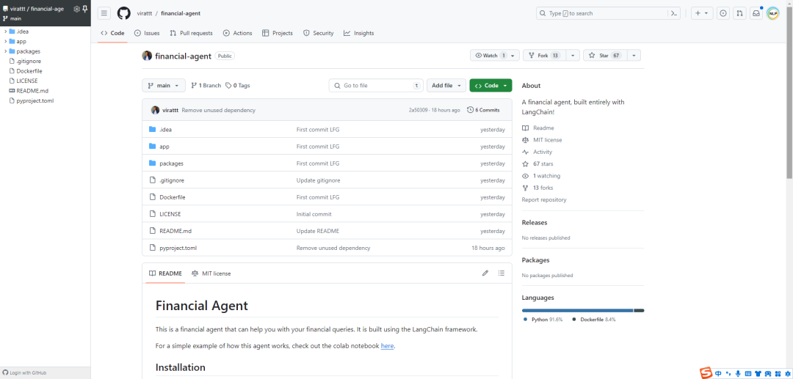Open the Star lists dropdown arrow
The width and height of the screenshot is (793, 379).
[x=634, y=56]
